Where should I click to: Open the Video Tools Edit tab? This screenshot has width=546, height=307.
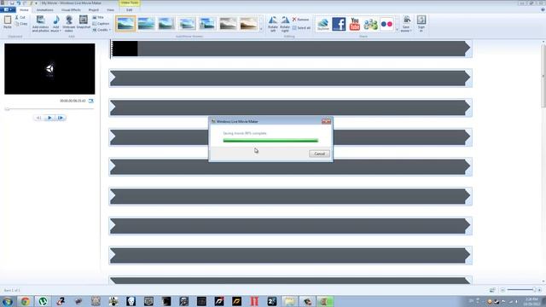130,9
